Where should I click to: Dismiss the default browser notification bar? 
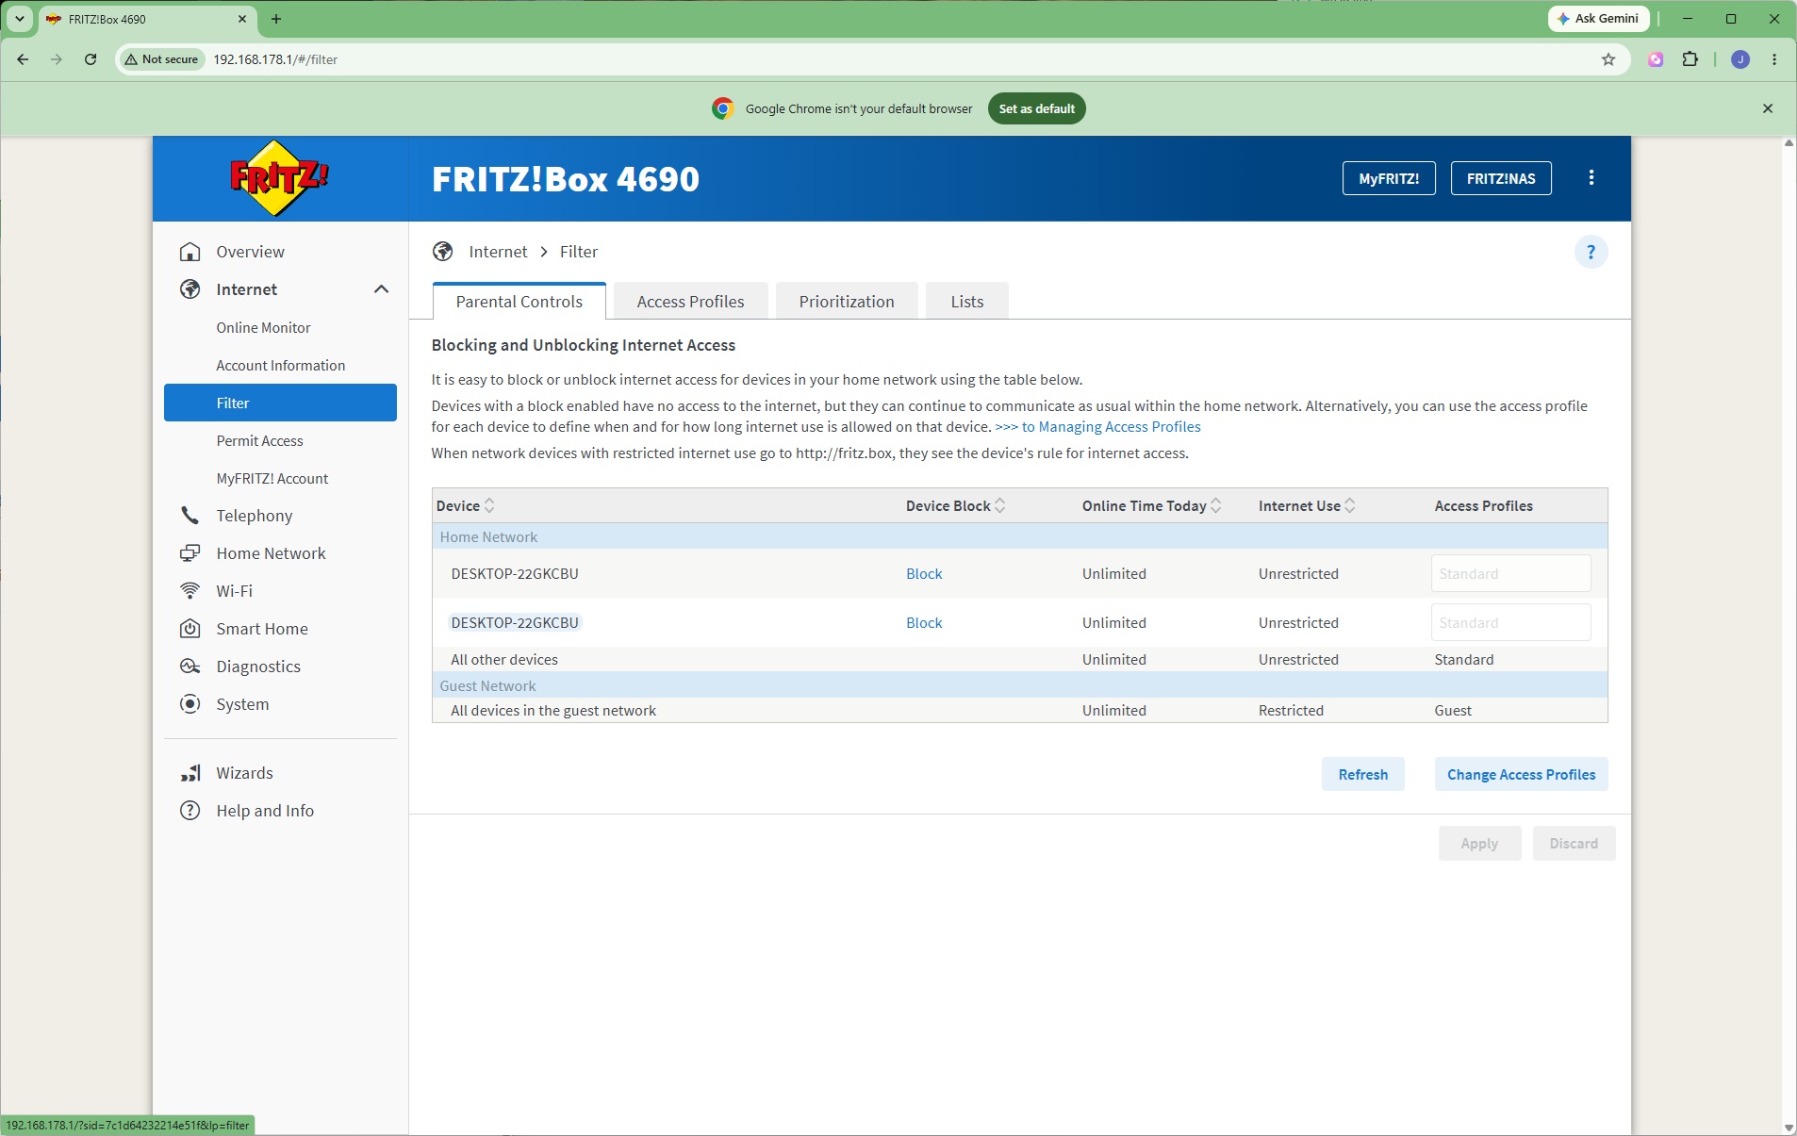tap(1768, 108)
